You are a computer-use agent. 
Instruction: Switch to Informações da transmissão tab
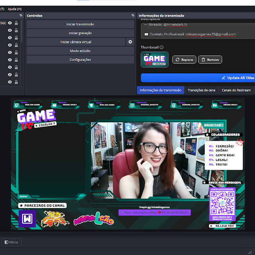point(161,90)
